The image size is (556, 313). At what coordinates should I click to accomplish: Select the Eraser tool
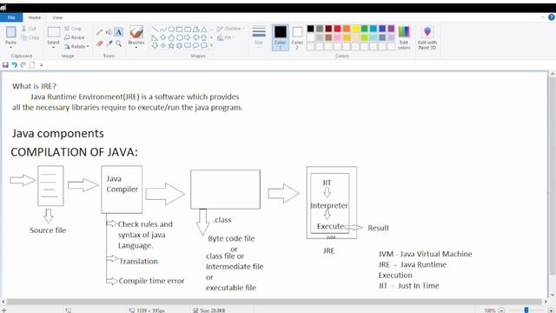(x=99, y=43)
